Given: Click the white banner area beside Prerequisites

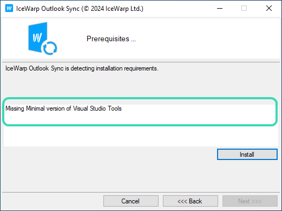Looking at the screenshot, I should 207,39.
